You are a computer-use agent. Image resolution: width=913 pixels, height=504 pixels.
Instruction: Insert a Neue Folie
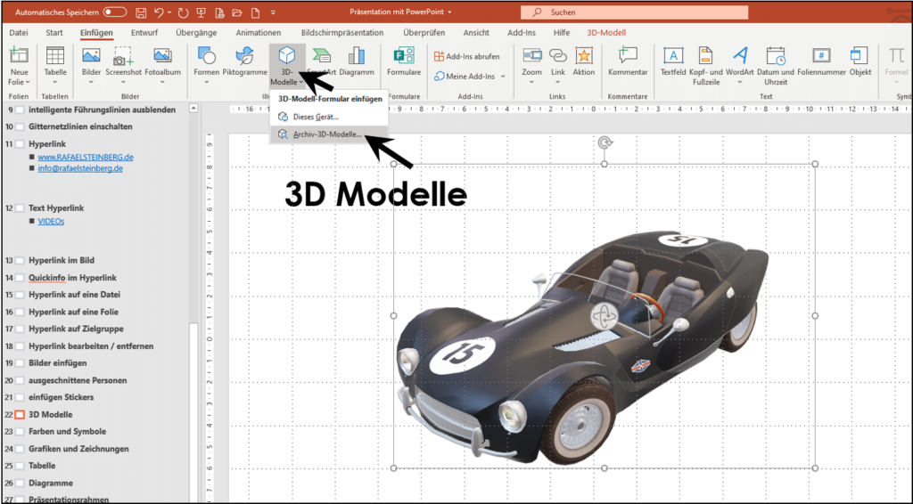[x=19, y=66]
